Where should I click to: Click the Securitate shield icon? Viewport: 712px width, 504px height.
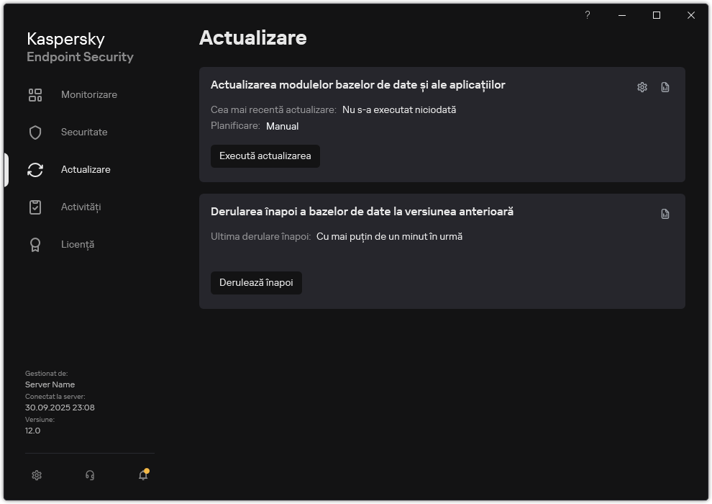(x=35, y=132)
